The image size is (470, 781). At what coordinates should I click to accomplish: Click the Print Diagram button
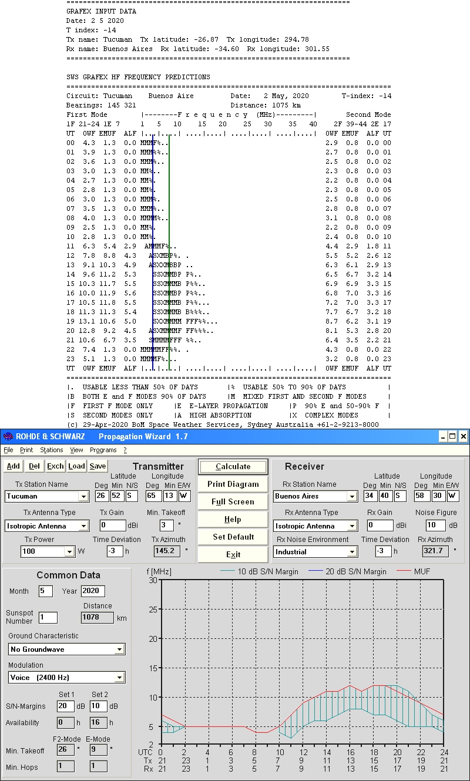tap(233, 484)
